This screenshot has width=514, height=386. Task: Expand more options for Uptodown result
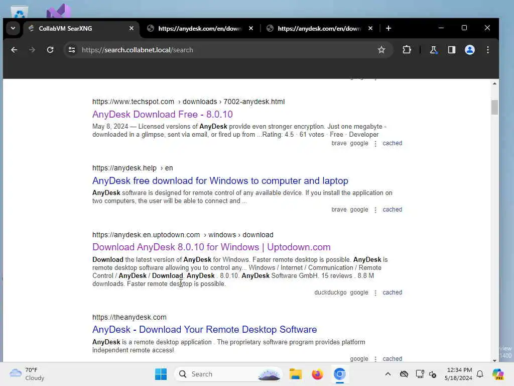(375, 293)
